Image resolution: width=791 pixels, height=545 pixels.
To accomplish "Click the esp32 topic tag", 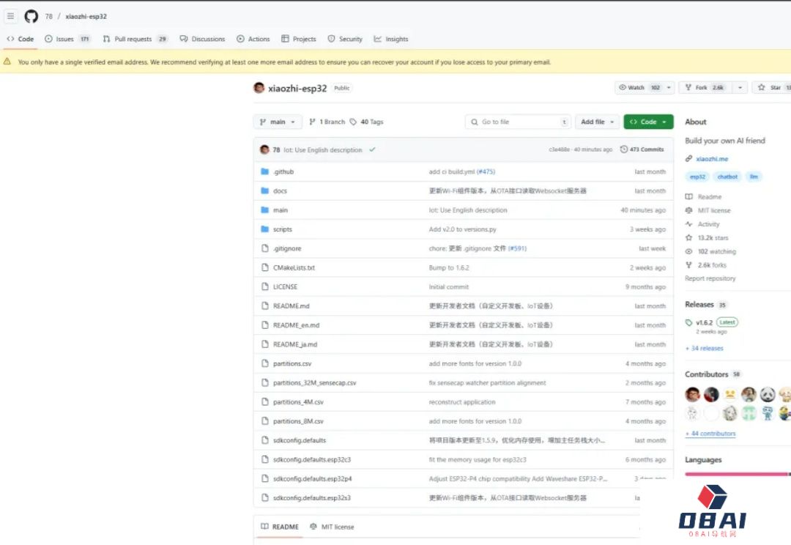I will click(698, 177).
